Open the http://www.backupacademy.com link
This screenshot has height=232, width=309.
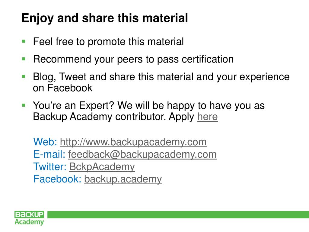click(133, 142)
